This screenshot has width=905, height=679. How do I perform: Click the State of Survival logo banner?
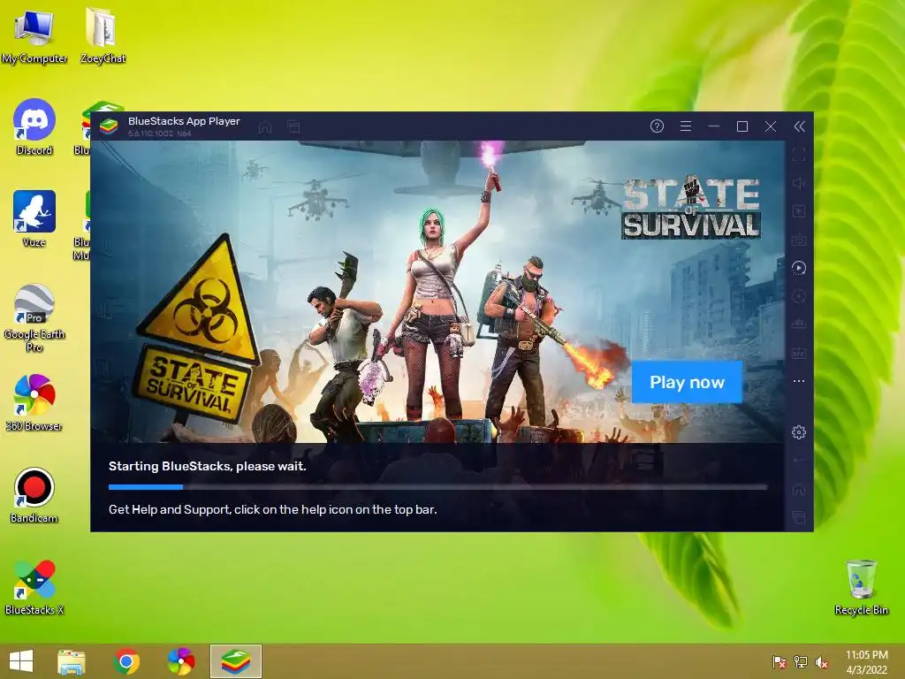pos(691,208)
